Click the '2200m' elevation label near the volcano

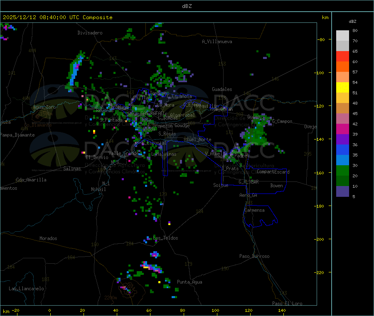(111, 298)
